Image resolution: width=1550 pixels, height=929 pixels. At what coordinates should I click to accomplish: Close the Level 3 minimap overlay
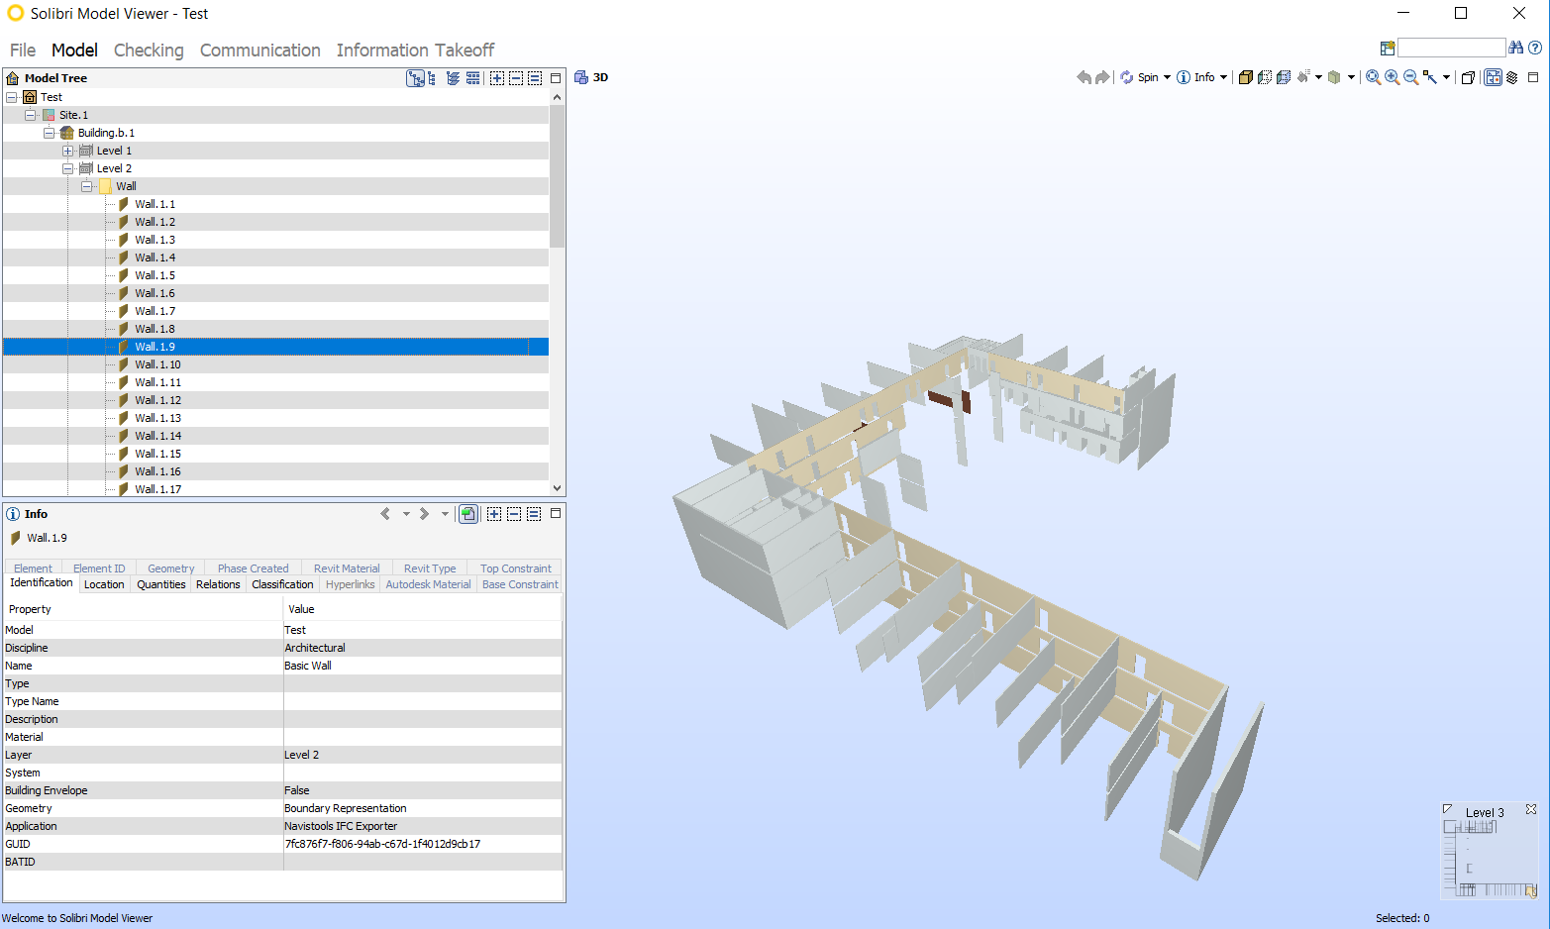tap(1530, 807)
